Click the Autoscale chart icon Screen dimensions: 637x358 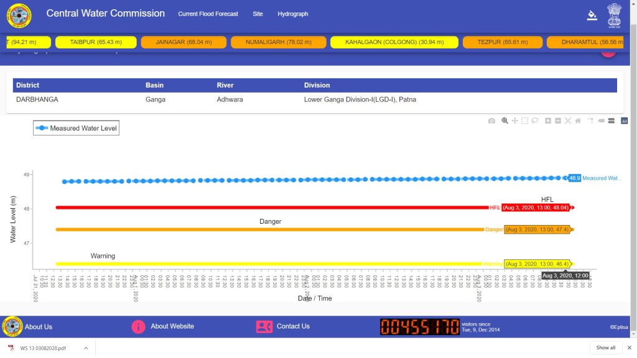(568, 121)
